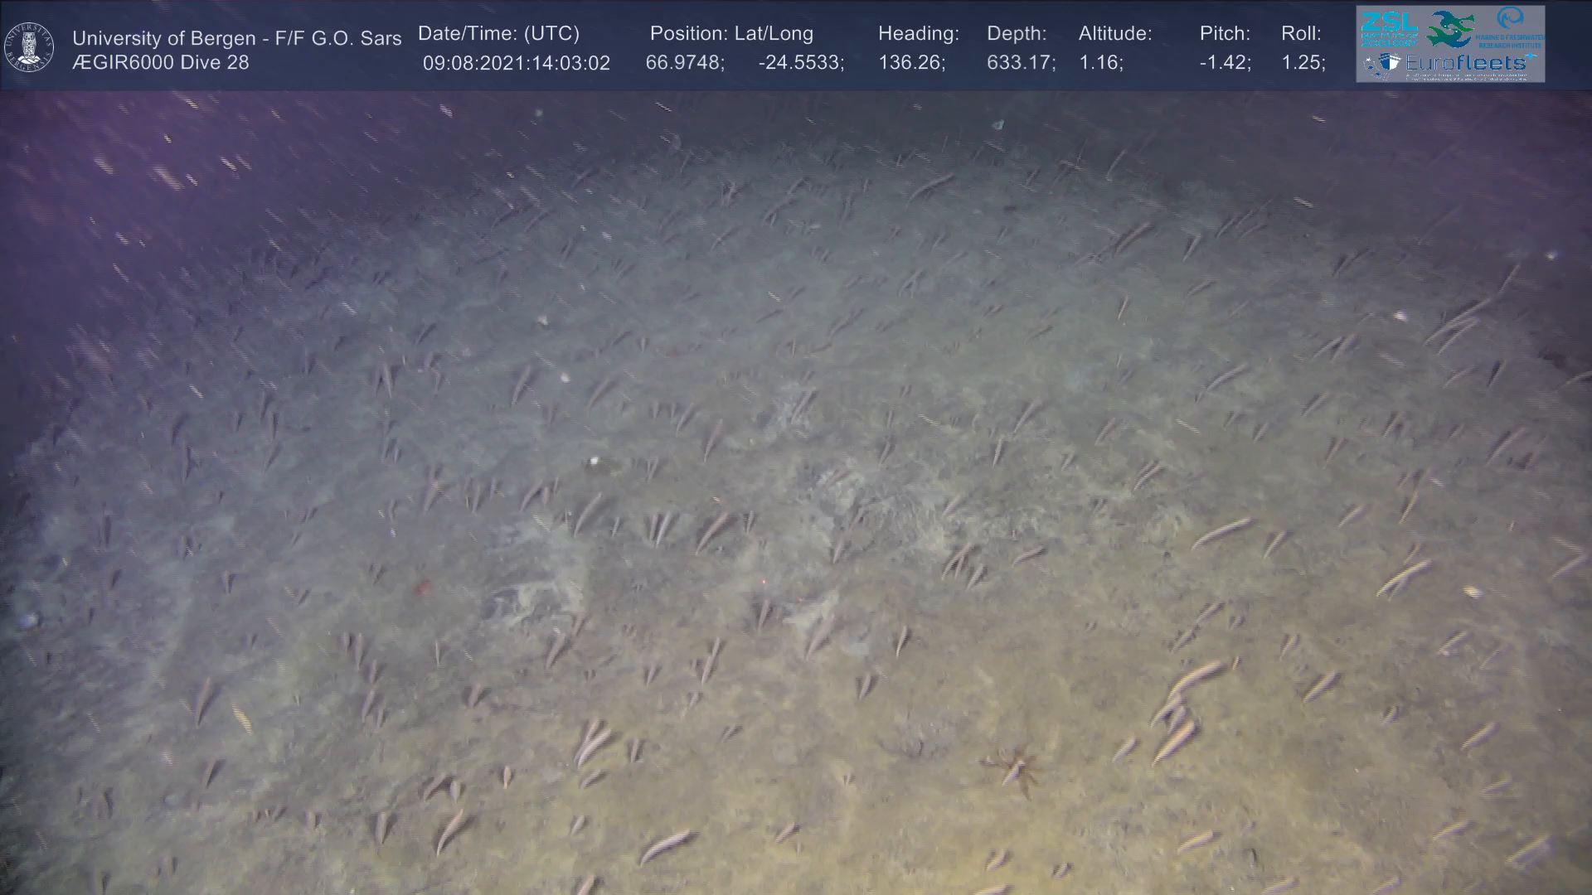Screen dimensions: 1592x895
Task: Click the Date/Time: (UTC) header
Action: click(x=498, y=33)
